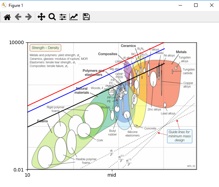Click the Figure 1 title bar text
The image size is (219, 187).
coord(16,6)
